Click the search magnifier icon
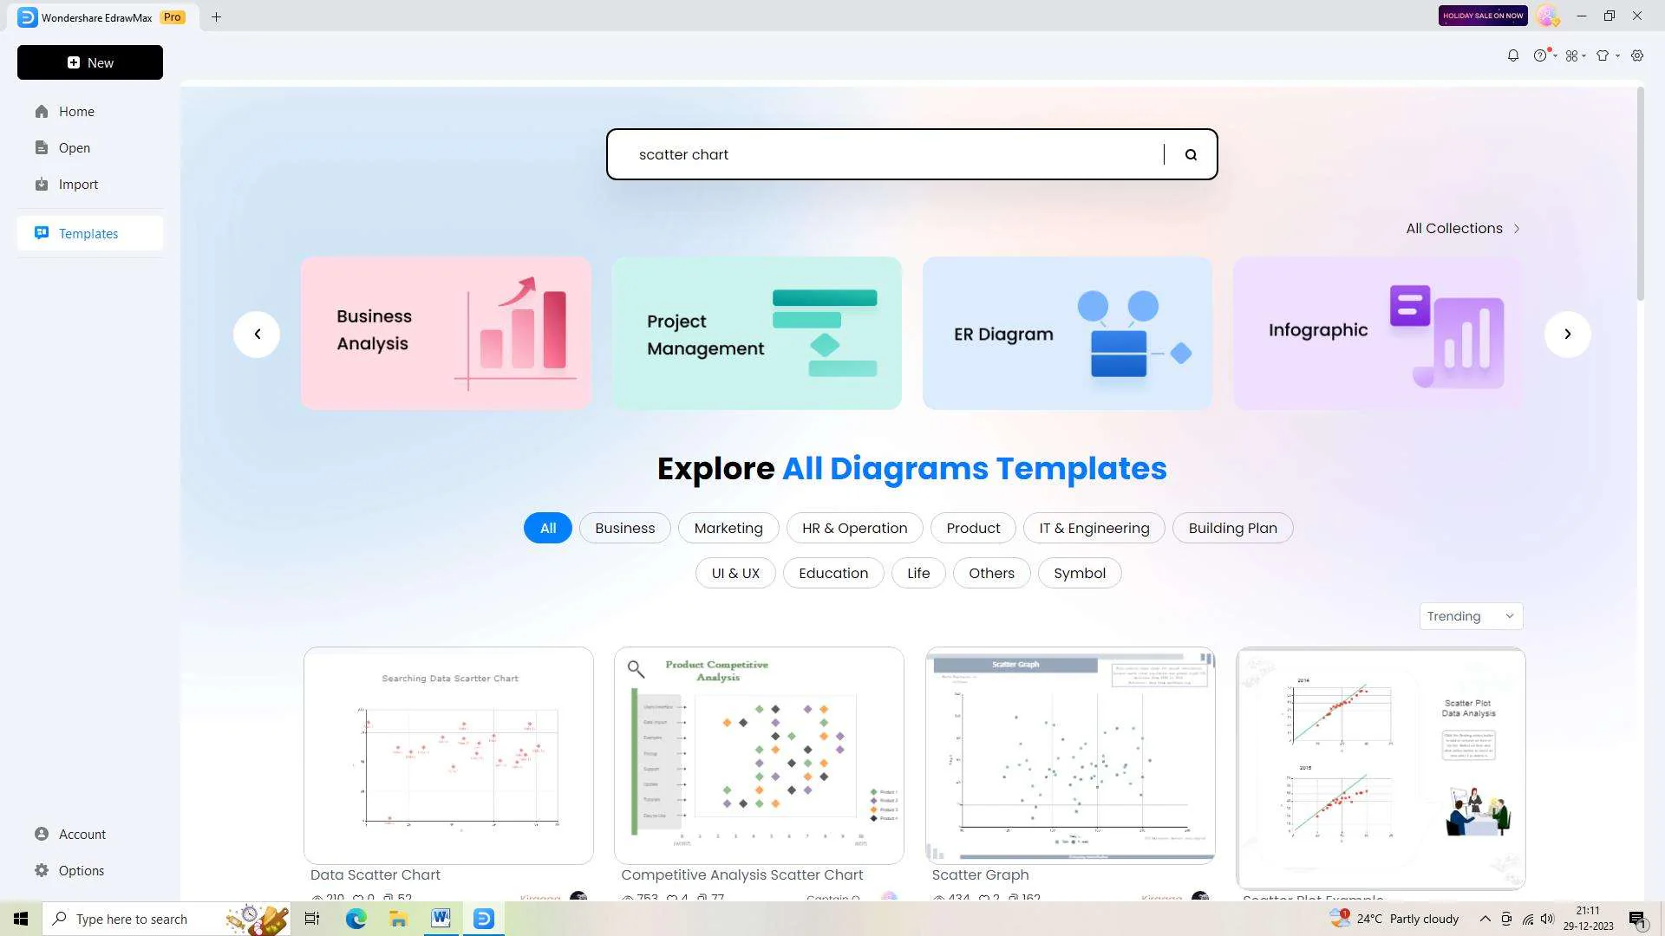This screenshot has width=1665, height=936. click(1191, 154)
